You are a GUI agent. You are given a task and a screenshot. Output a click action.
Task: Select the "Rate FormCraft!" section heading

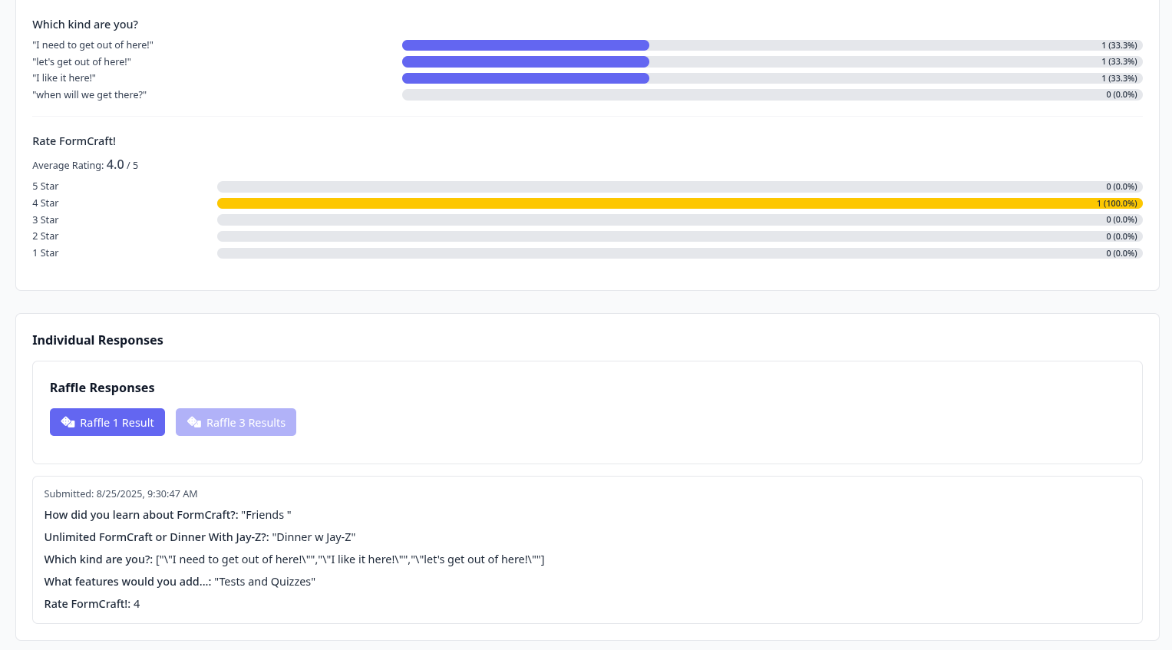pyautogui.click(x=74, y=141)
